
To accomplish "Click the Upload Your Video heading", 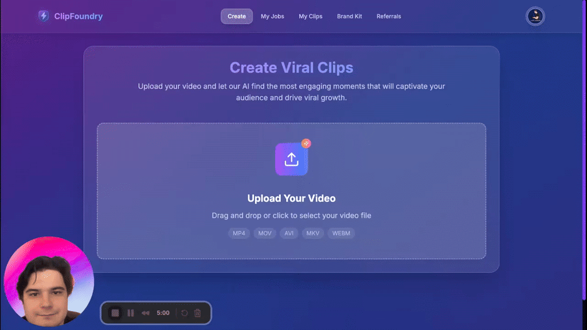I will [291, 198].
